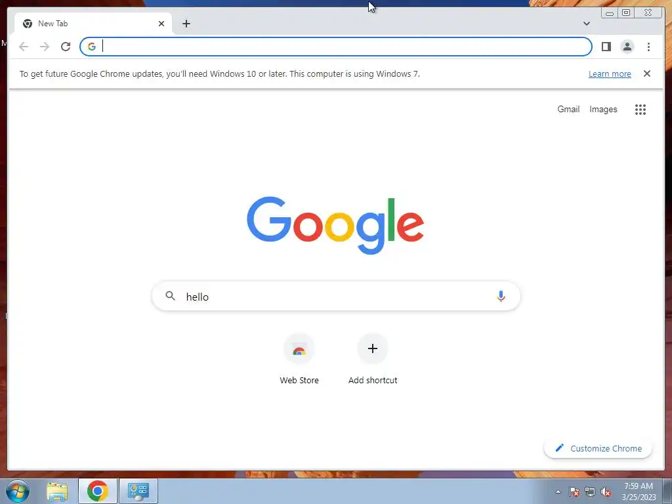The width and height of the screenshot is (672, 504).
Task: Open the Chrome profile avatar
Action: tap(627, 47)
